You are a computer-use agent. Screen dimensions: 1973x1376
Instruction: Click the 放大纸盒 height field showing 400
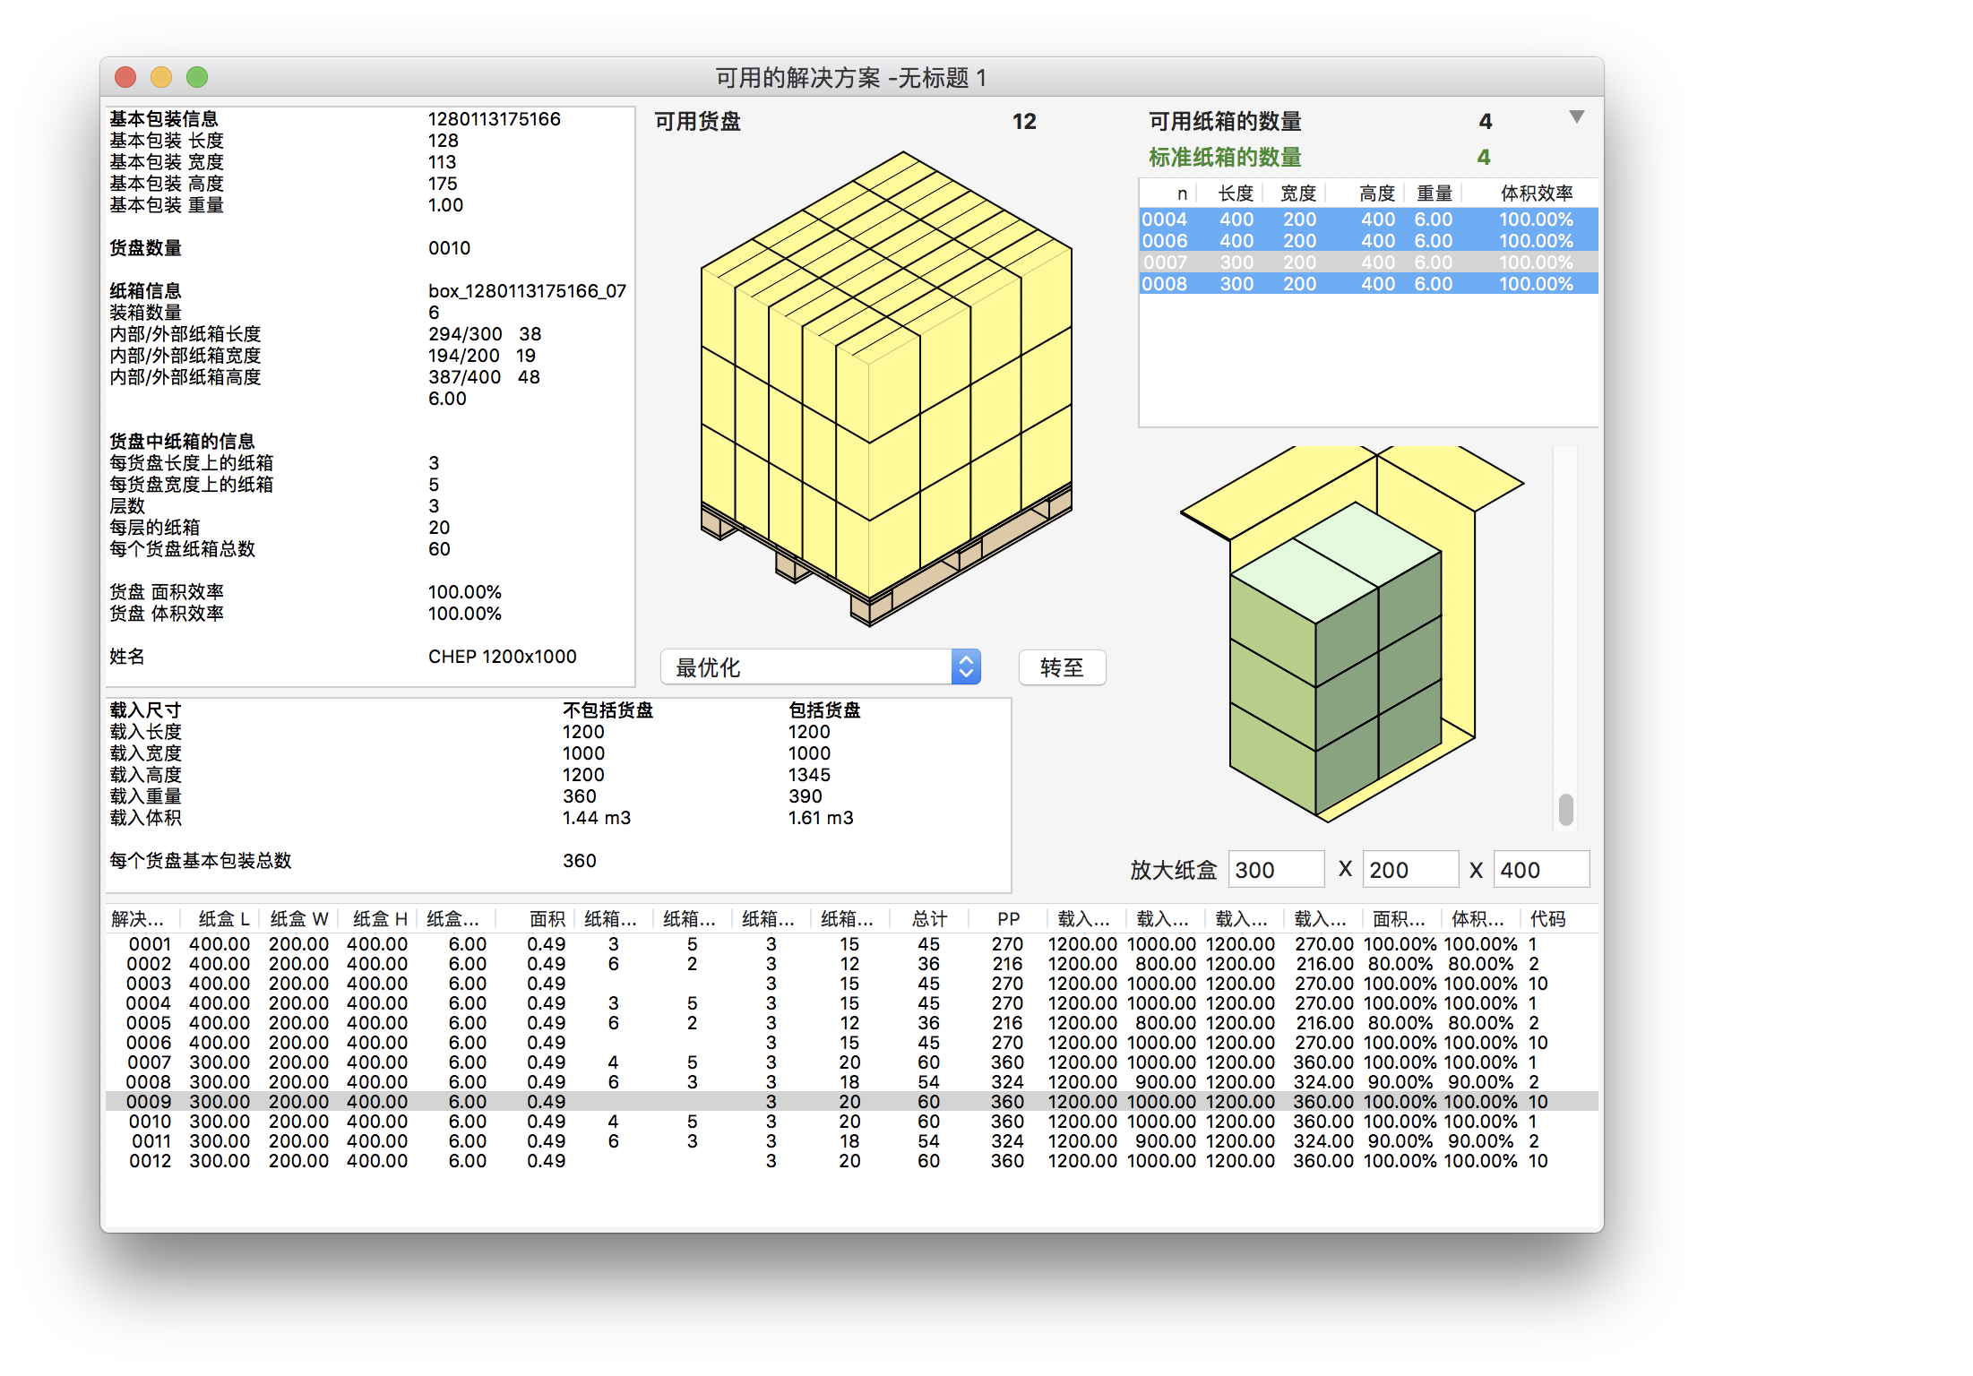[1541, 870]
